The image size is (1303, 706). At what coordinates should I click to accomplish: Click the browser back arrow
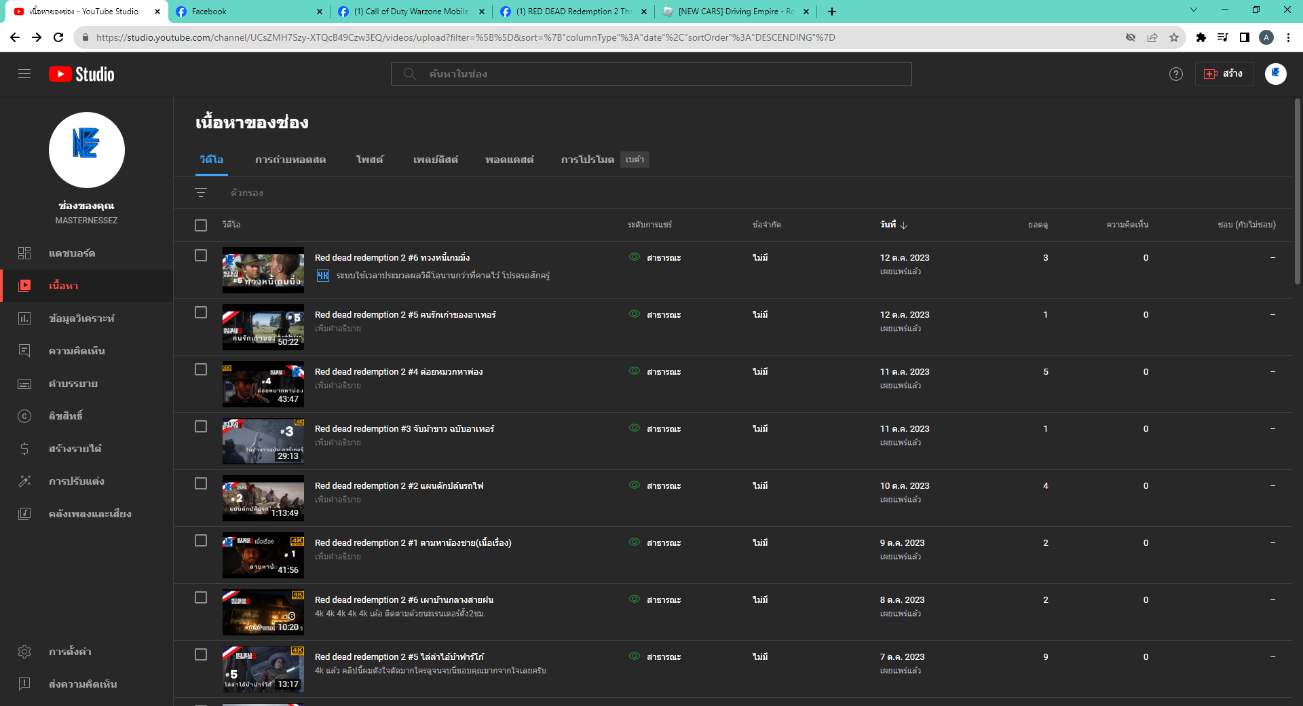(x=15, y=37)
